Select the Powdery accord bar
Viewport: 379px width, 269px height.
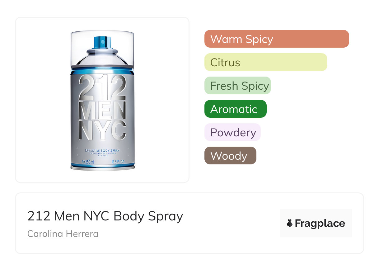232,132
